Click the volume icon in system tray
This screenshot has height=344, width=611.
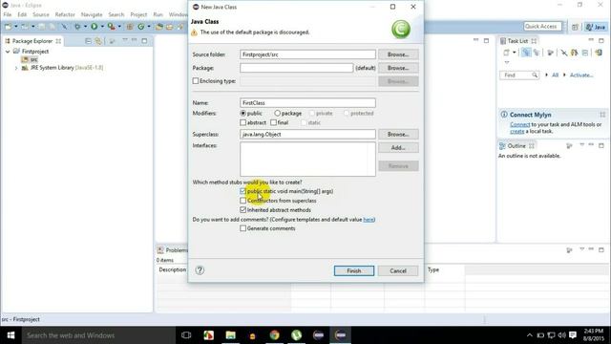click(x=561, y=335)
